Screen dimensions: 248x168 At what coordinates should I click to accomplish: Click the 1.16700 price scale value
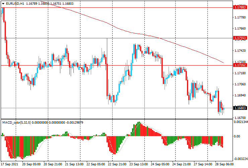click(240, 118)
